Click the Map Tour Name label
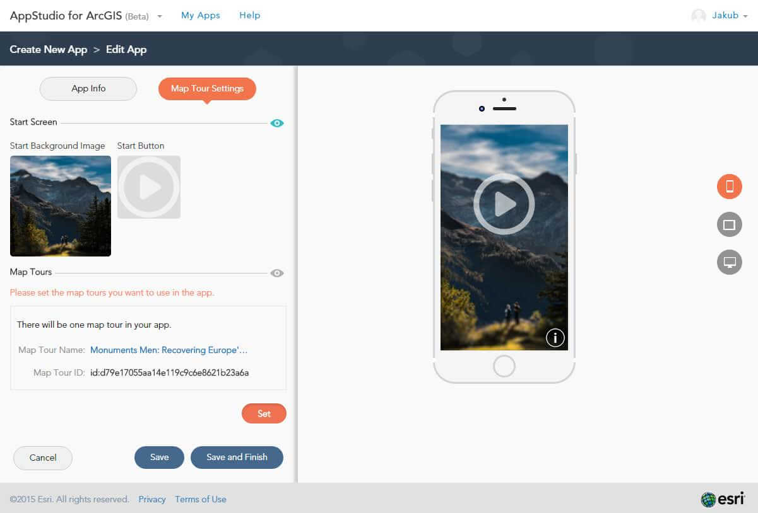 click(x=52, y=350)
